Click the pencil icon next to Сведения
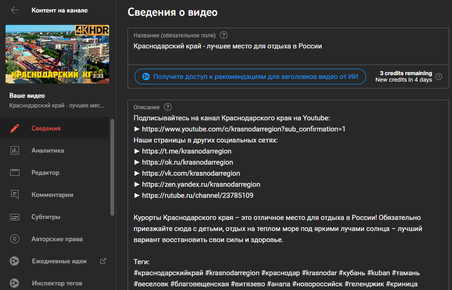The image size is (452, 290). click(x=15, y=128)
